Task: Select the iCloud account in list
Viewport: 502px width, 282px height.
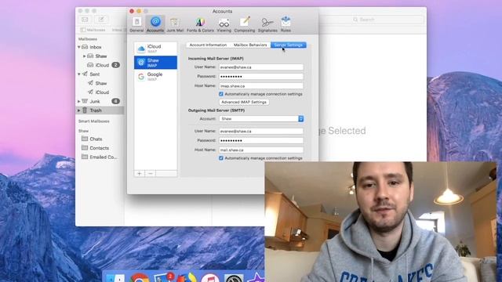Action: tap(155, 49)
